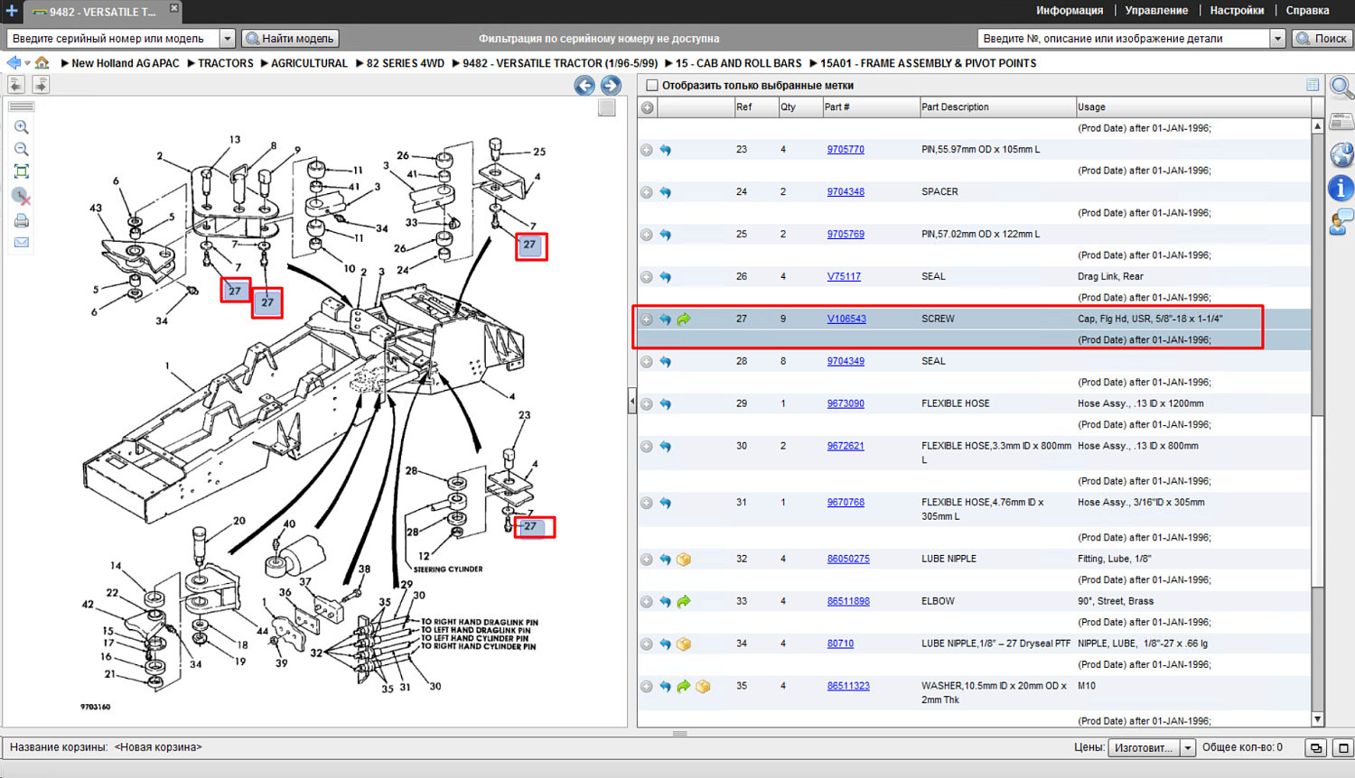Click the expand-right panel icon above the diagram
The image size is (1355, 778).
pos(41,85)
